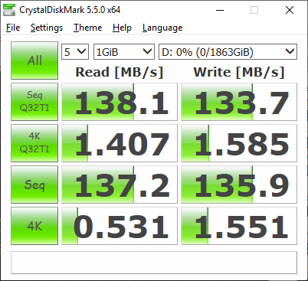Close the CrystalDiskMark window
Image resolution: width=308 pixels, height=281 pixels.
click(290, 10)
